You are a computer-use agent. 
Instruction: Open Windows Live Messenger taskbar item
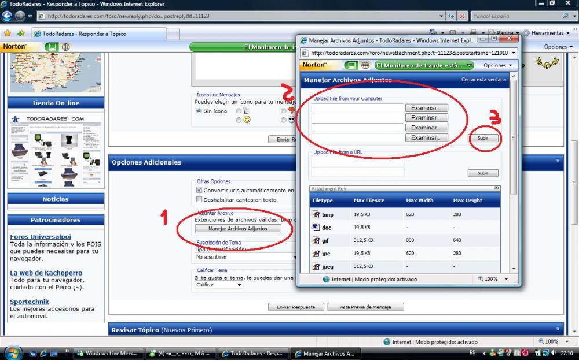click(108, 353)
